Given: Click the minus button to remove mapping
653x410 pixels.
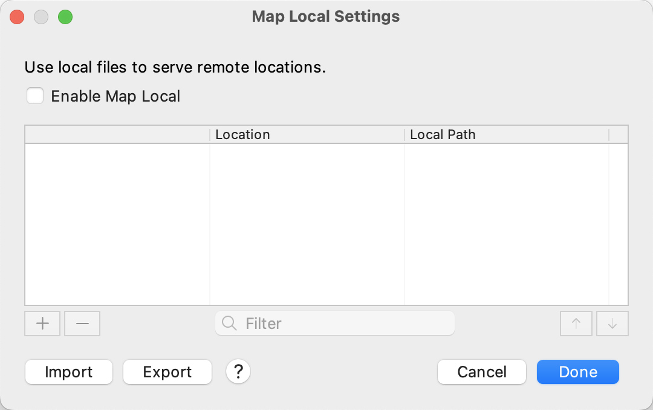Looking at the screenshot, I should [x=82, y=324].
